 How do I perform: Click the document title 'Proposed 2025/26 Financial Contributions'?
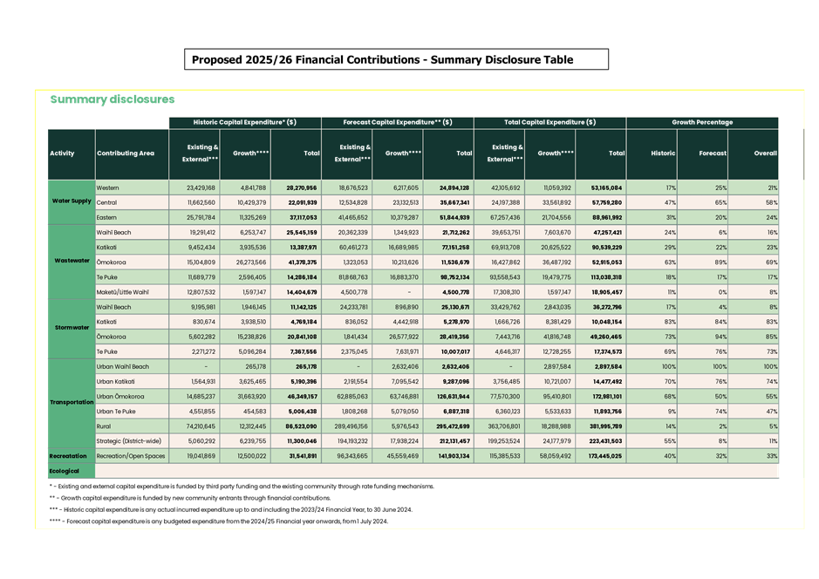coord(396,60)
